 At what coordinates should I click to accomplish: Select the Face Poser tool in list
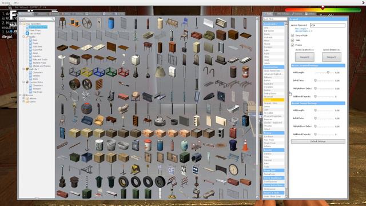click(273, 140)
